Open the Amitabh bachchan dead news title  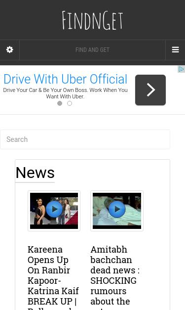pos(115,277)
